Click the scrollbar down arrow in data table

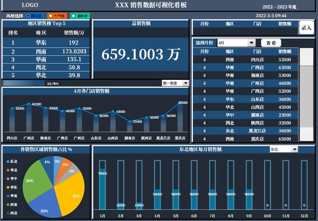click(307, 134)
